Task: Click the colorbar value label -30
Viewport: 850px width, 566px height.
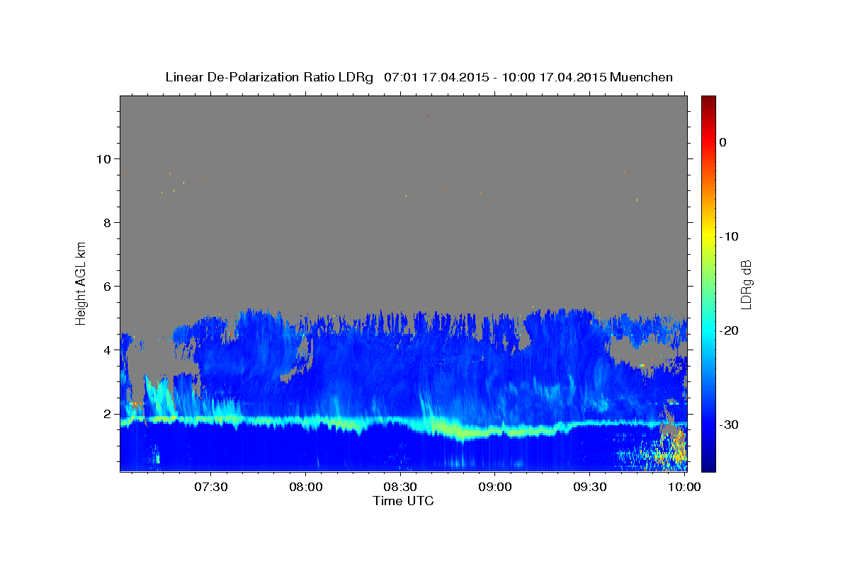Action: pyautogui.click(x=729, y=424)
